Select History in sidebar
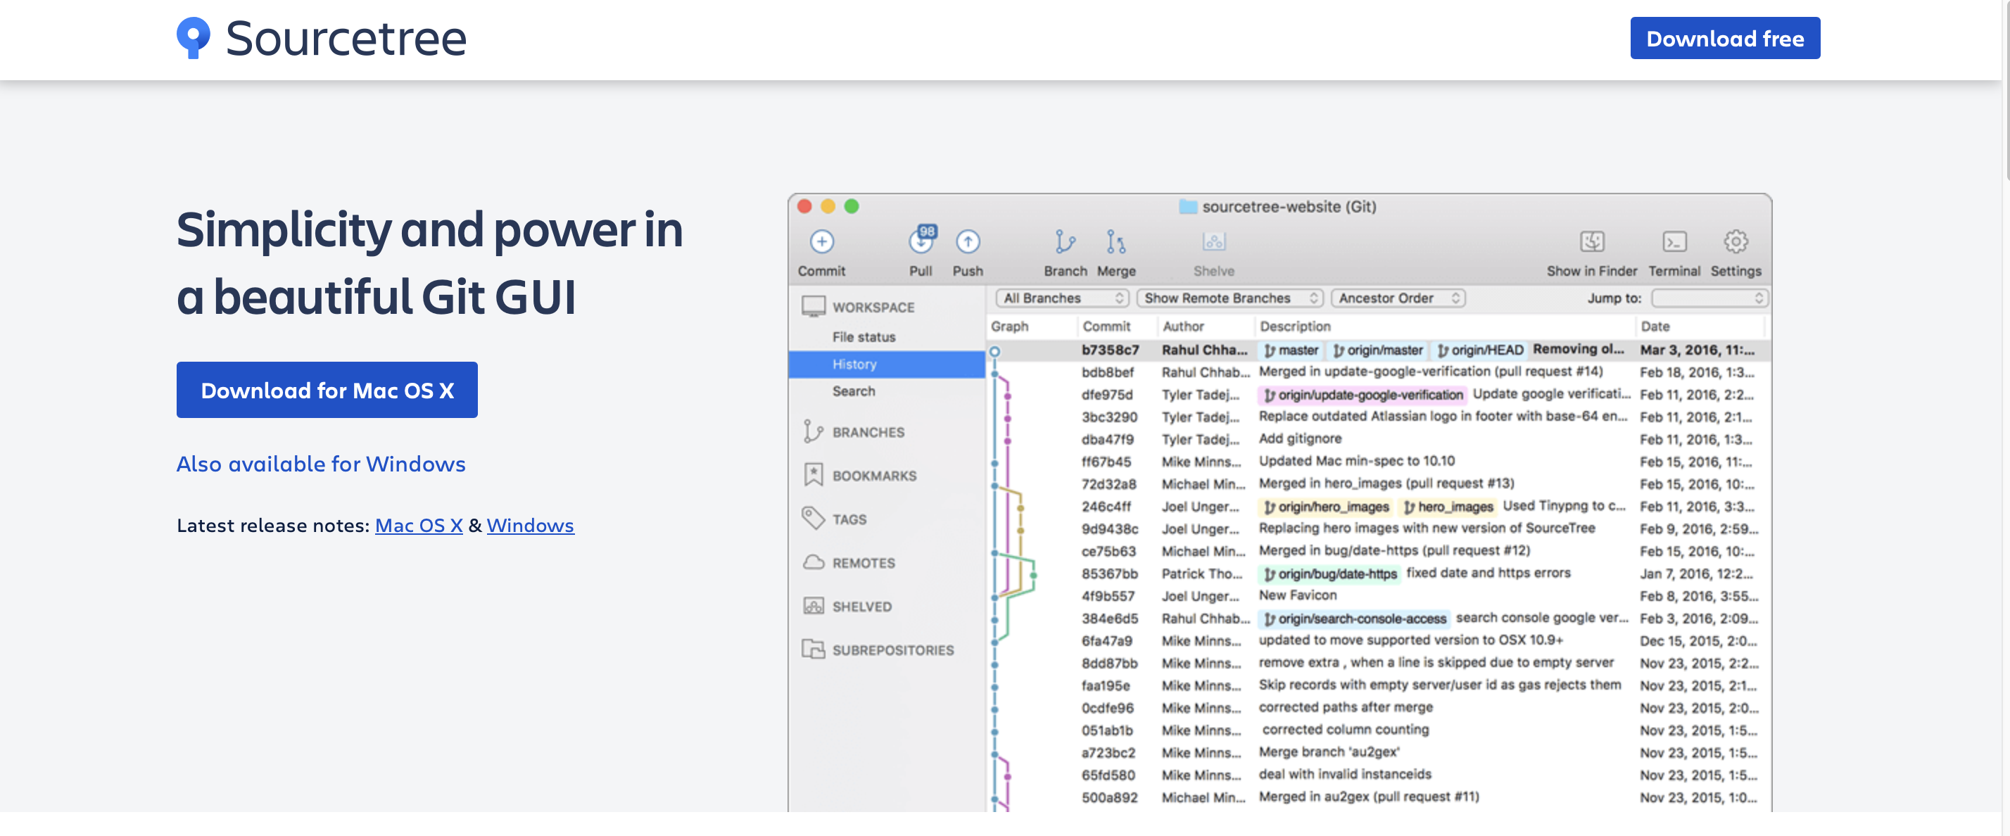2010x836 pixels. click(887, 365)
